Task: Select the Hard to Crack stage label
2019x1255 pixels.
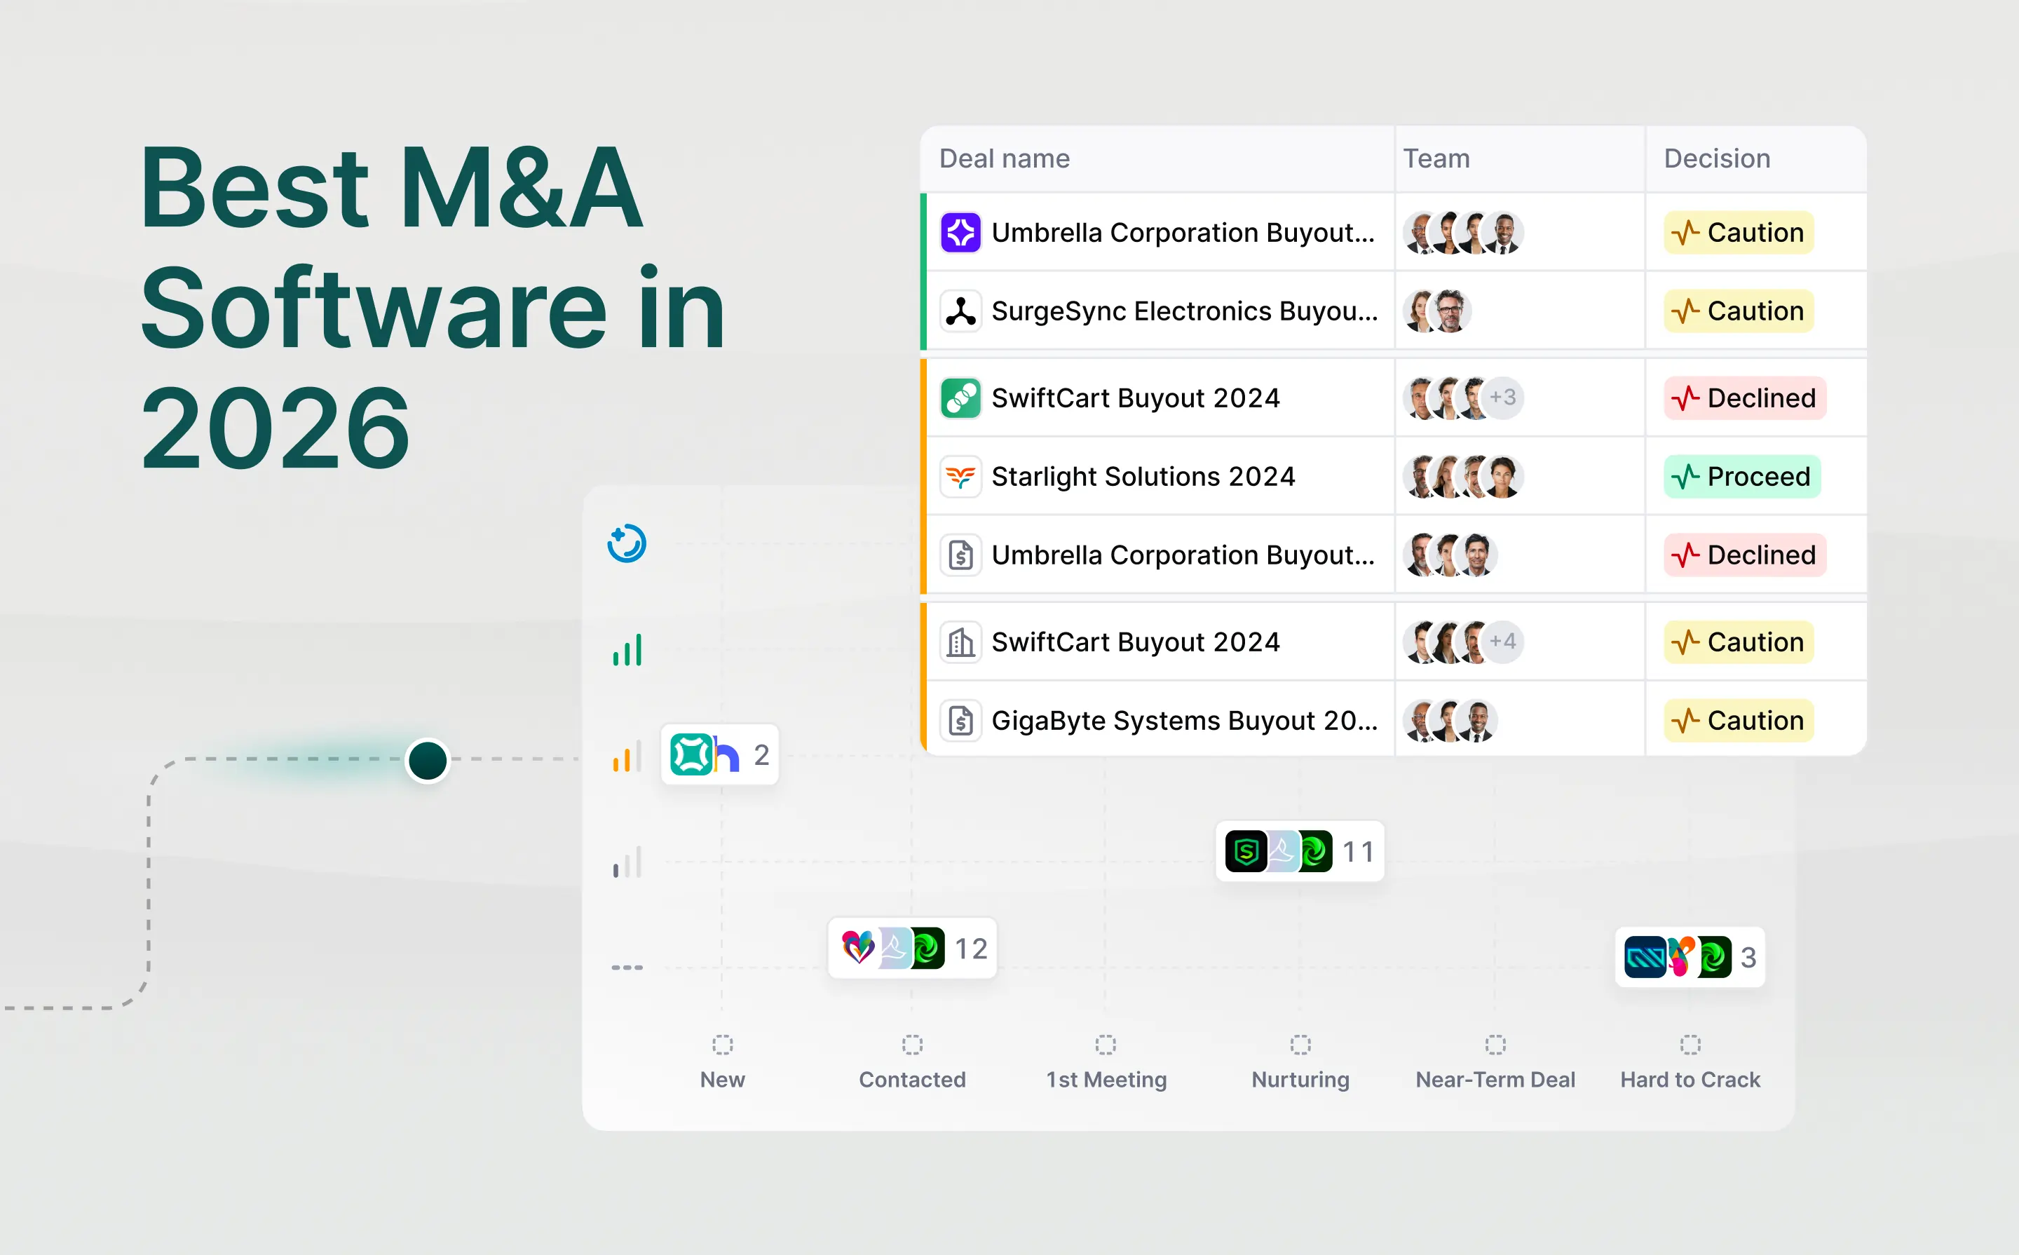Action: (x=1690, y=1079)
